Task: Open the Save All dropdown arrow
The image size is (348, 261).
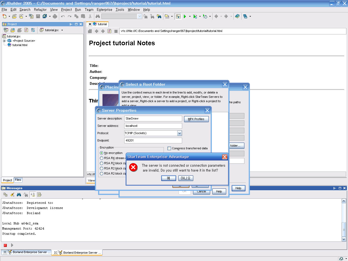Action: pyautogui.click(x=50, y=16)
